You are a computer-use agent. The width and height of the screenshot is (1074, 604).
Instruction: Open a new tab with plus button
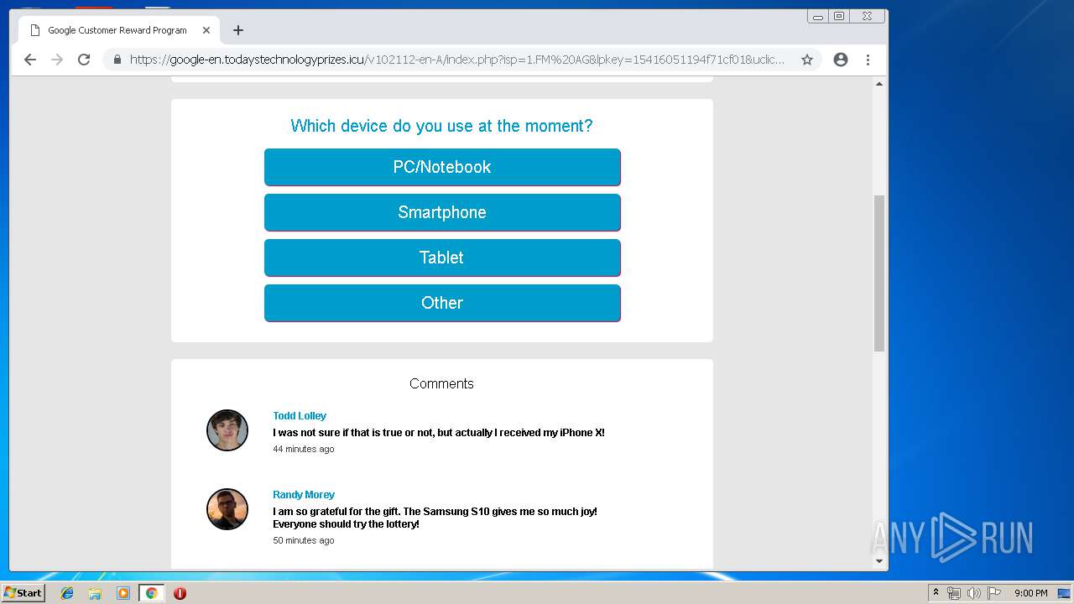click(238, 30)
